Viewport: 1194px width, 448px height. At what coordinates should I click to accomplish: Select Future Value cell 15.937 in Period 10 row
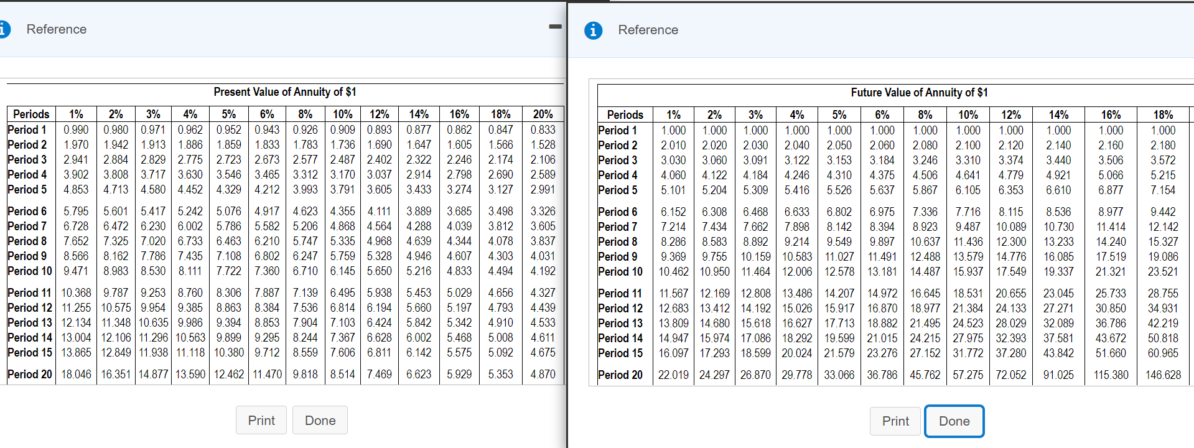pos(968,271)
